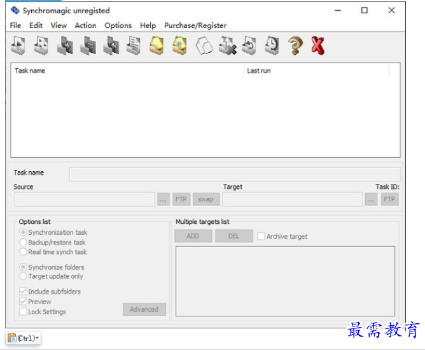Click the Advanced button
Viewport: 425px width, 350px height.
144,309
